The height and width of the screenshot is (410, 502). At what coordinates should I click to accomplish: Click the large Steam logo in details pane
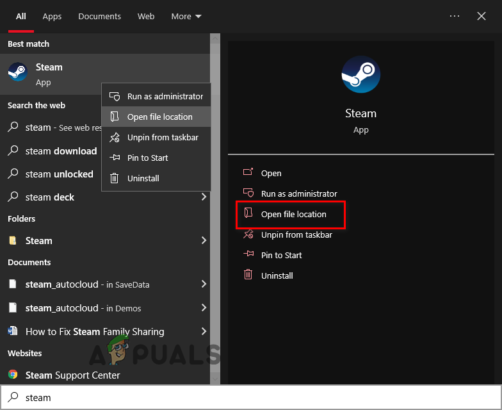[361, 74]
